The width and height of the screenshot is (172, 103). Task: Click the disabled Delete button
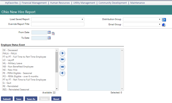pos(44,99)
